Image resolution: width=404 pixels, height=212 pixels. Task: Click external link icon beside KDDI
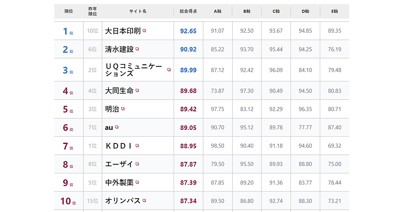137,146
